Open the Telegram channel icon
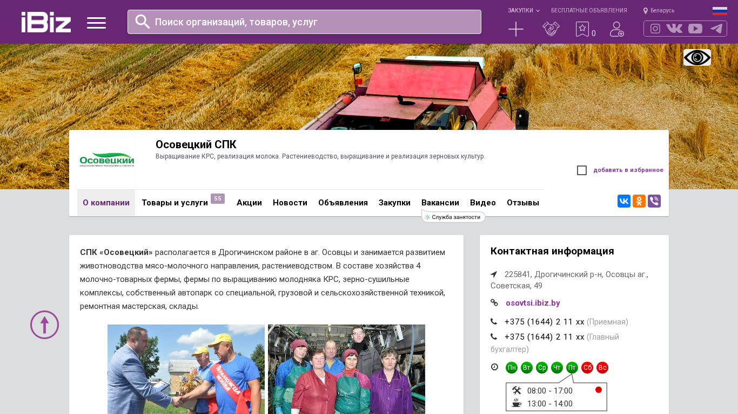This screenshot has width=738, height=414. pos(716,29)
